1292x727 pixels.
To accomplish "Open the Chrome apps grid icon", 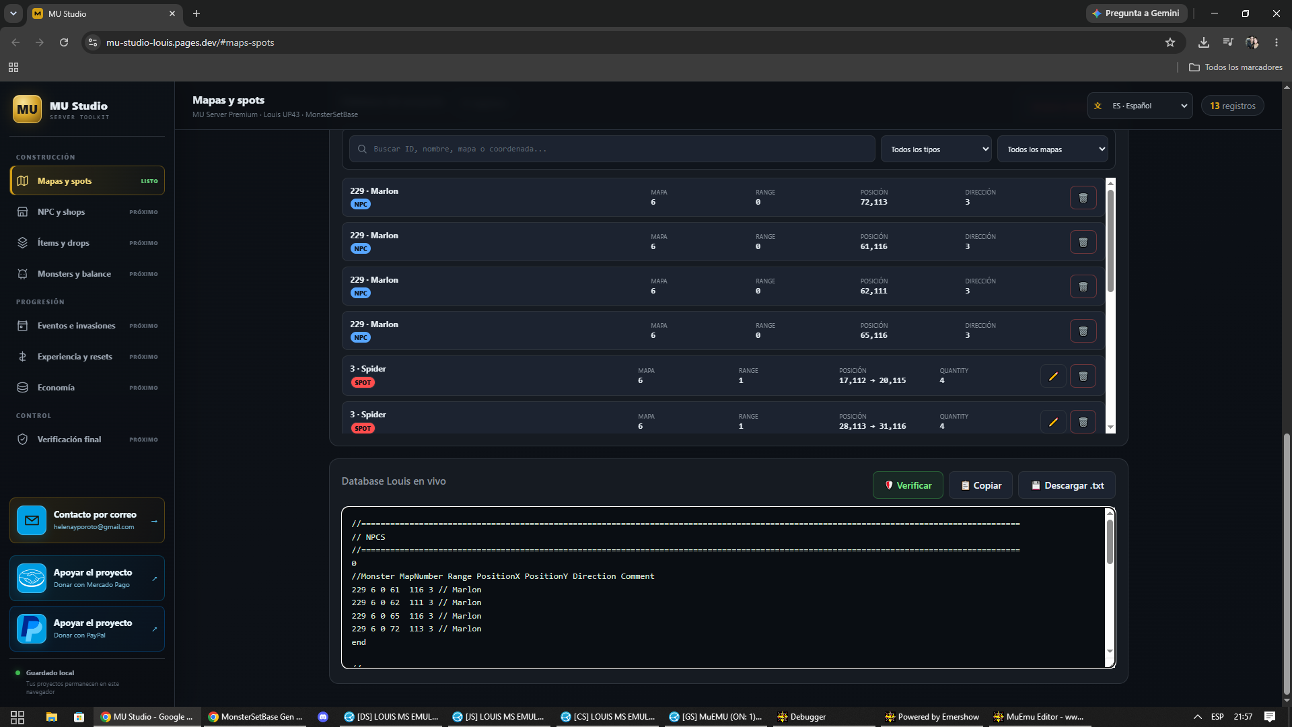I will (13, 67).
